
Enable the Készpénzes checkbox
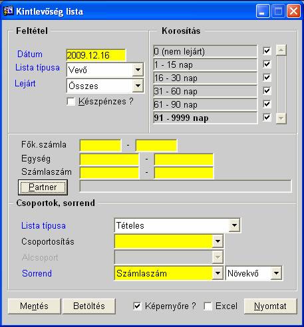coord(71,102)
